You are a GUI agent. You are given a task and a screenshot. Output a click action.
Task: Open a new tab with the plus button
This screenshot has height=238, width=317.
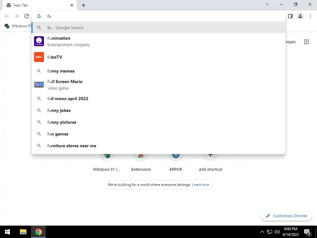(84, 5)
